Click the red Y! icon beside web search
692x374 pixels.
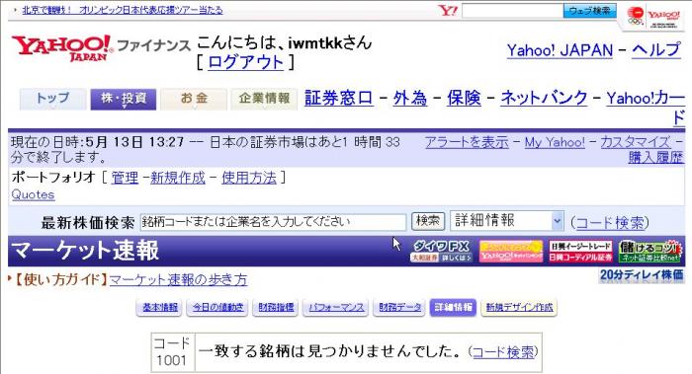448,11
